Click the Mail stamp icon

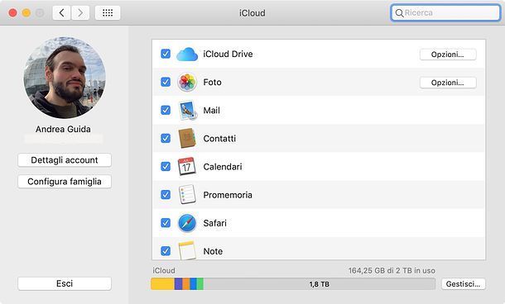pyautogui.click(x=187, y=110)
